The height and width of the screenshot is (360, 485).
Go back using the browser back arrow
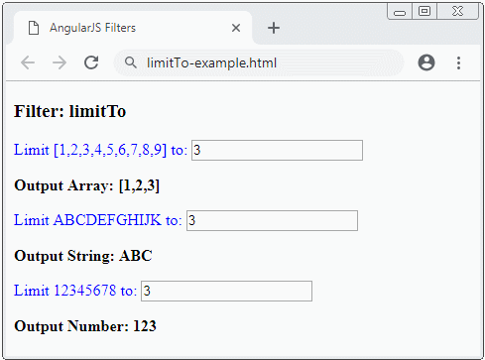pyautogui.click(x=28, y=62)
